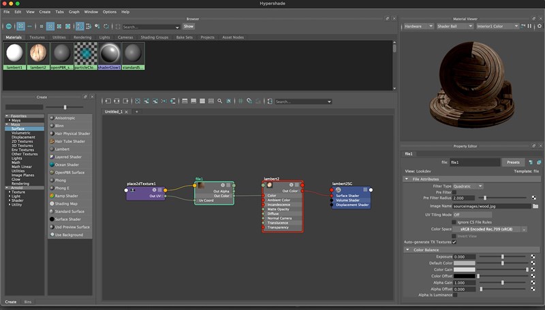This screenshot has height=310, width=545.
Task: Switch to the Textures tab
Action: pyautogui.click(x=37, y=37)
